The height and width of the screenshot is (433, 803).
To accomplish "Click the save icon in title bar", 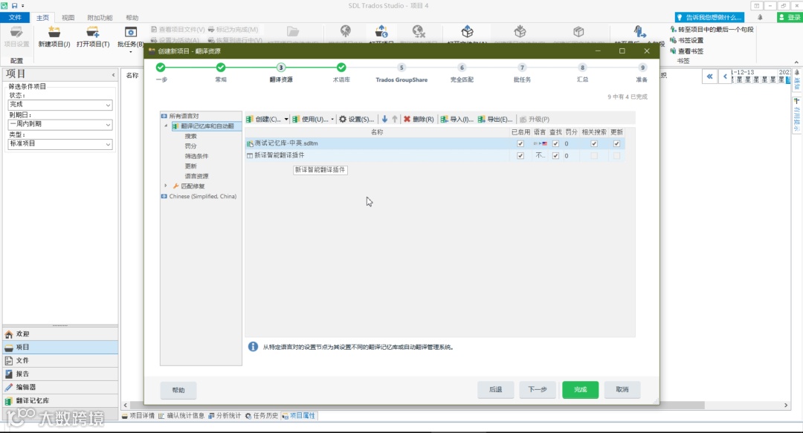I will click(x=14, y=6).
